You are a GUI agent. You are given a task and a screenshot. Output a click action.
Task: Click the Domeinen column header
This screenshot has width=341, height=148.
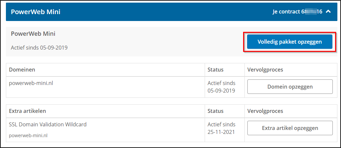pyautogui.click(x=22, y=70)
